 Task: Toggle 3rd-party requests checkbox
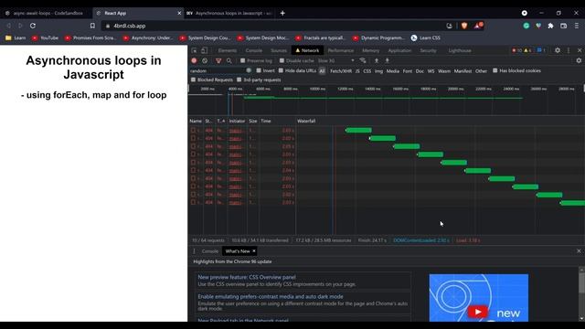[239, 80]
